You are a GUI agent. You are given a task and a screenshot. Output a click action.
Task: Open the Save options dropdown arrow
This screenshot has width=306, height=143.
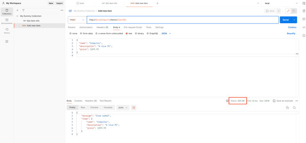tap(278, 11)
